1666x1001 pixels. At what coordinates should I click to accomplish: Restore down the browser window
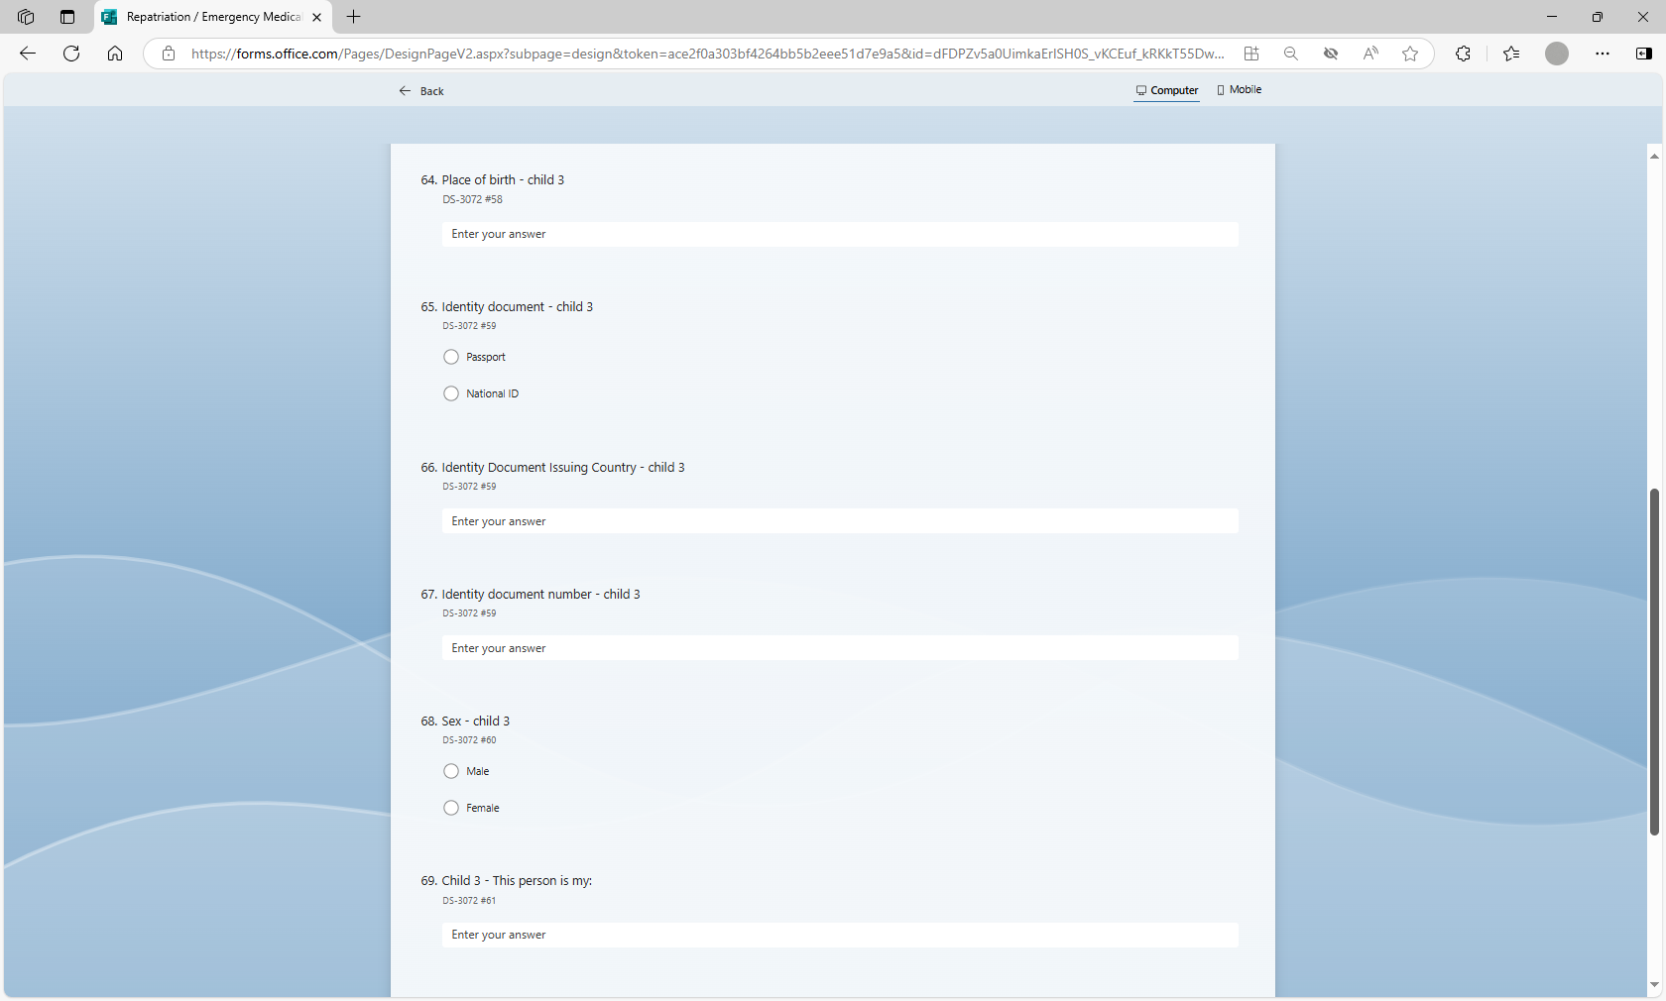pos(1598,17)
